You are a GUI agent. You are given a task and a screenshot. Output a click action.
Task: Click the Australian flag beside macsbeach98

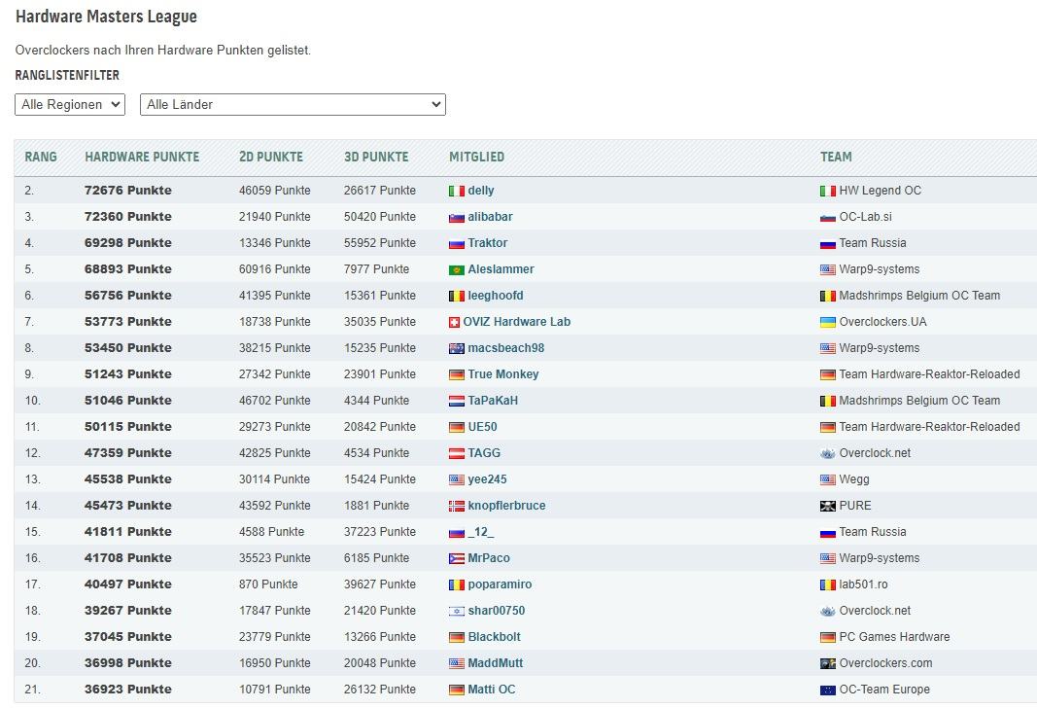click(457, 349)
